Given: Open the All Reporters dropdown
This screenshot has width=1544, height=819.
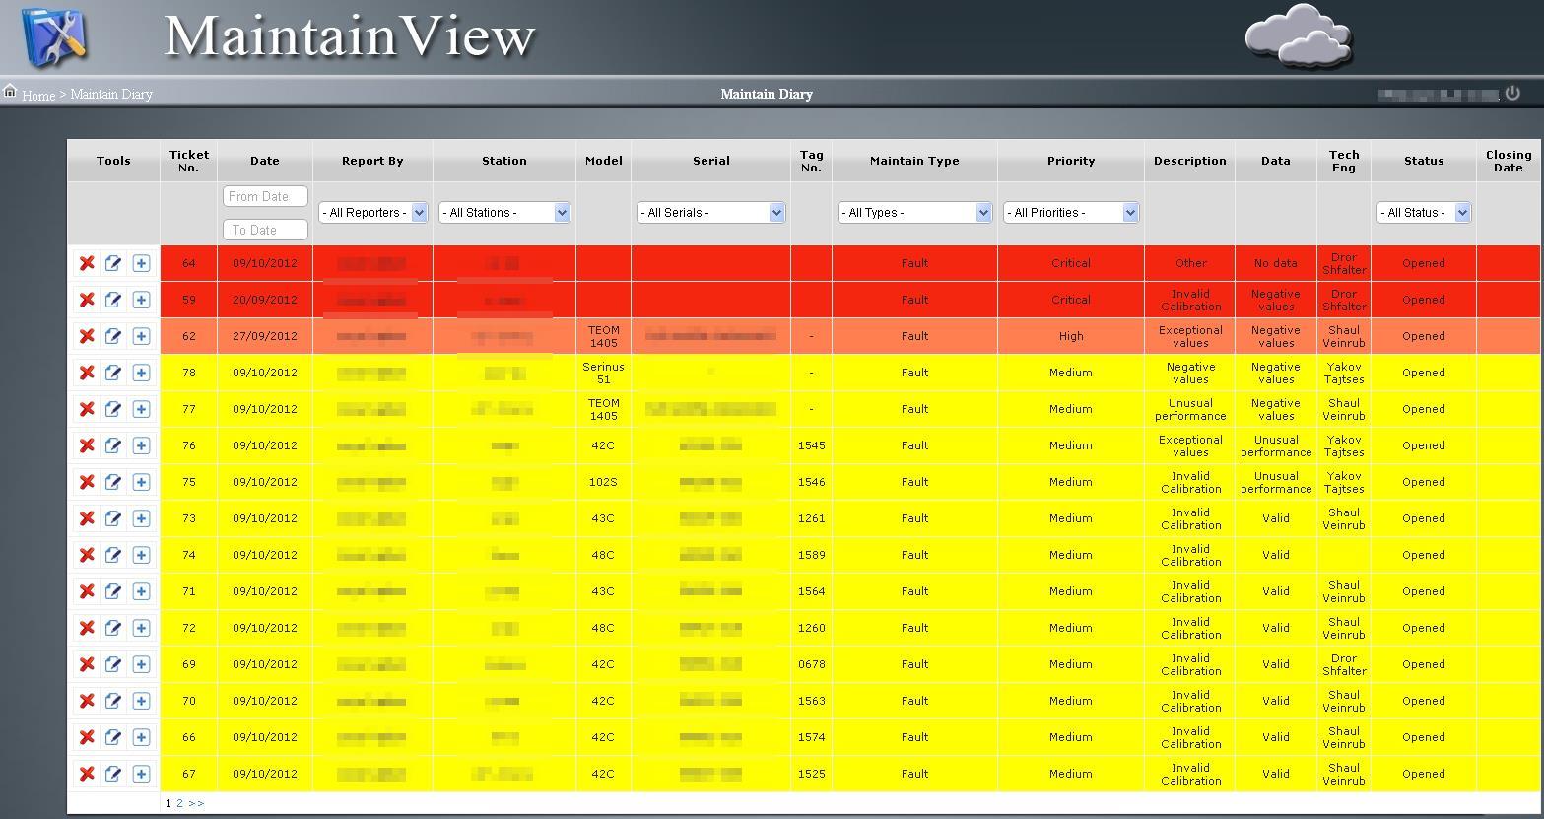Looking at the screenshot, I should pos(372,212).
